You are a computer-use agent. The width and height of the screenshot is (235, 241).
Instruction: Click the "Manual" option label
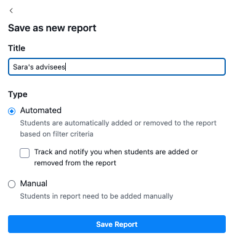click(34, 183)
